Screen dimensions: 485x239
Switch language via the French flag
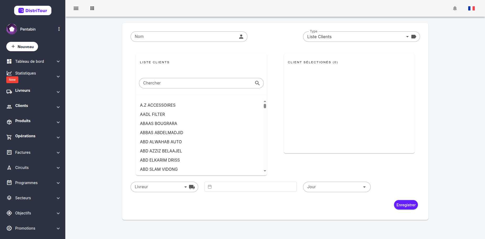(x=471, y=8)
